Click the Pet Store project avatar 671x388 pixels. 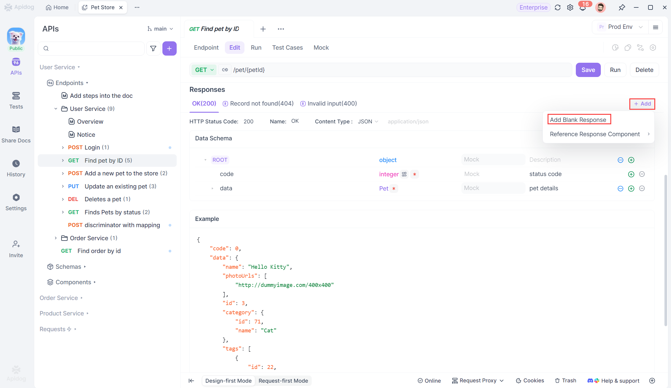[16, 36]
